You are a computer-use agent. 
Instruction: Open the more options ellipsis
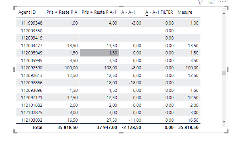pyautogui.click(x=223, y=1)
